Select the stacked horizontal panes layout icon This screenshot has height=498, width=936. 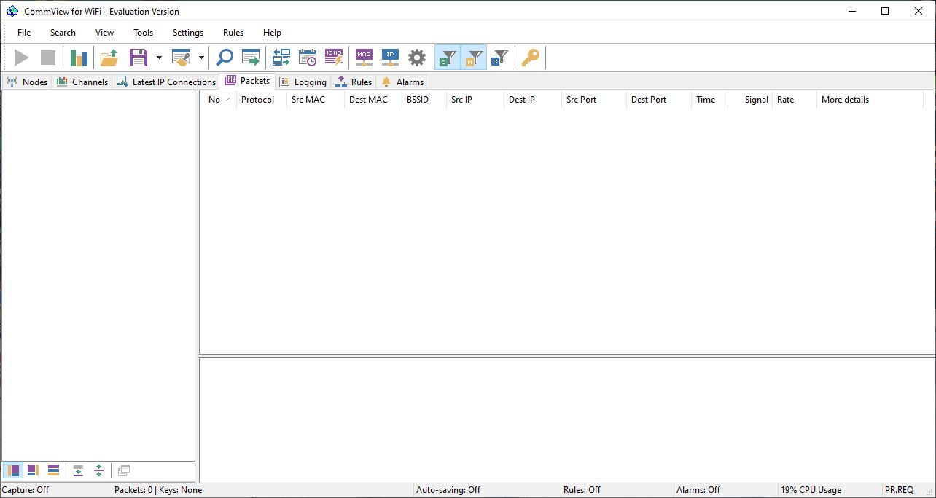pyautogui.click(x=53, y=470)
